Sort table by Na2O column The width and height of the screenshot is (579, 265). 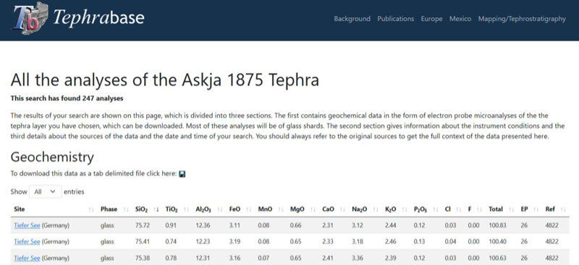pyautogui.click(x=365, y=209)
